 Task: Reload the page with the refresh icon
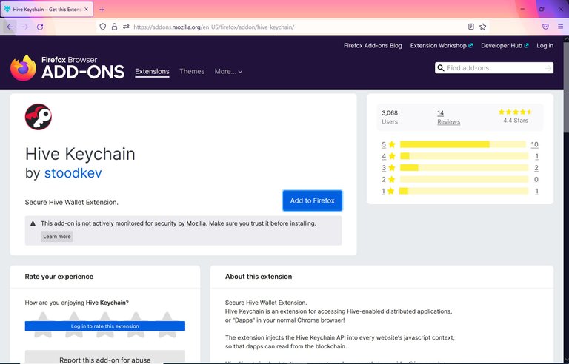(x=40, y=27)
